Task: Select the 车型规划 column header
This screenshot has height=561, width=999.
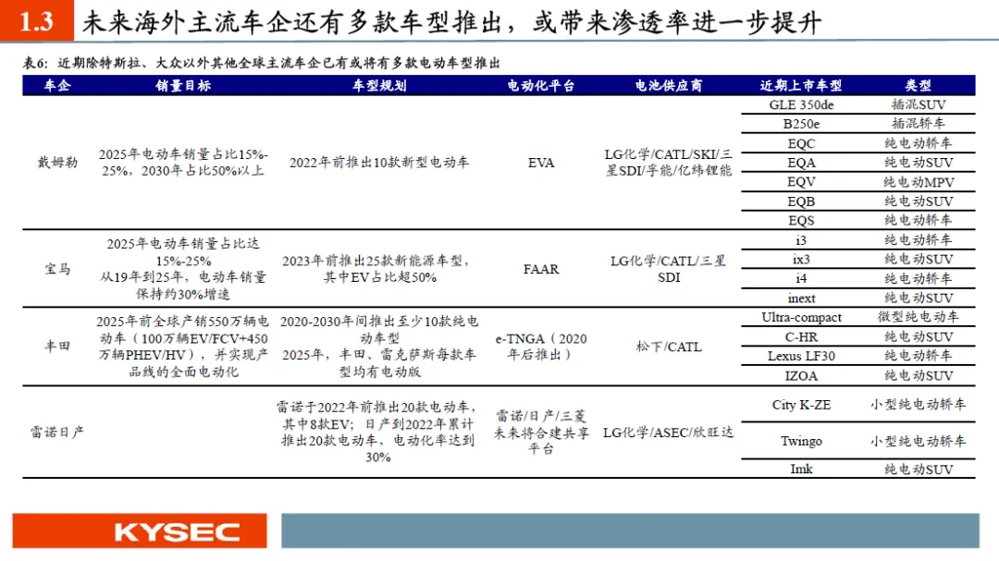Action: click(x=379, y=85)
